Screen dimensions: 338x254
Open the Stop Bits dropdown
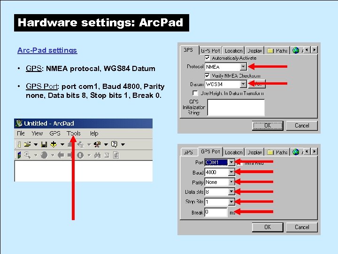(231, 202)
